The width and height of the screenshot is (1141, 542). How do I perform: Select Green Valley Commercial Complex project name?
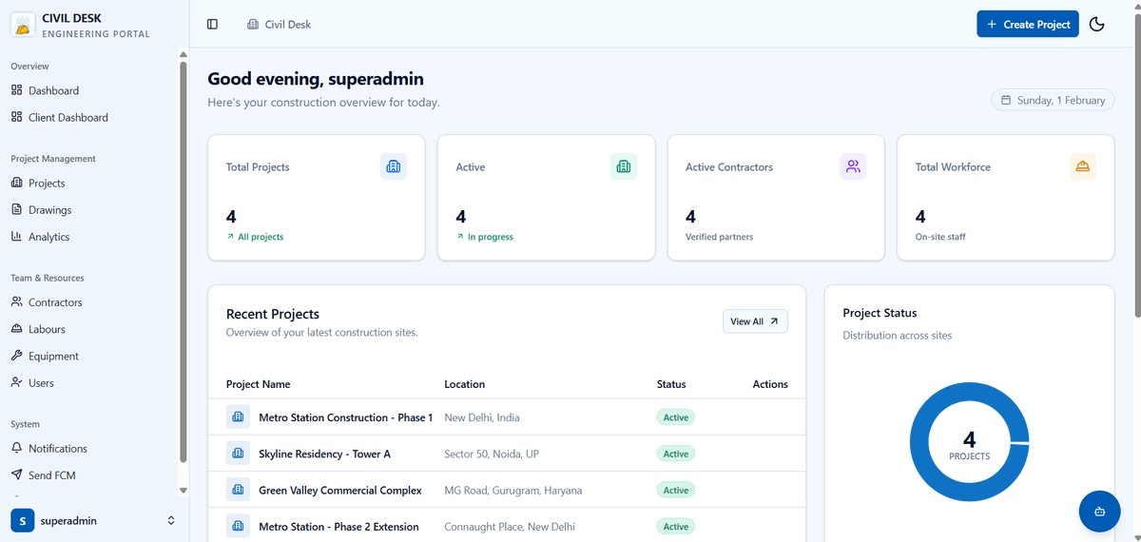[340, 490]
